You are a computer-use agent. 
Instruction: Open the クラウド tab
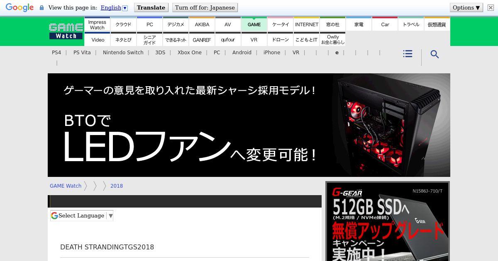(x=123, y=24)
